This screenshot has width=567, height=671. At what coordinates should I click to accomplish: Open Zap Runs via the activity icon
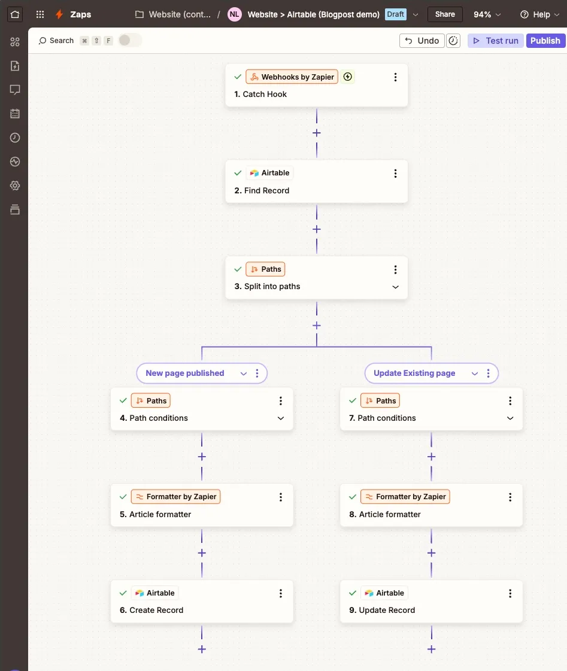15,162
